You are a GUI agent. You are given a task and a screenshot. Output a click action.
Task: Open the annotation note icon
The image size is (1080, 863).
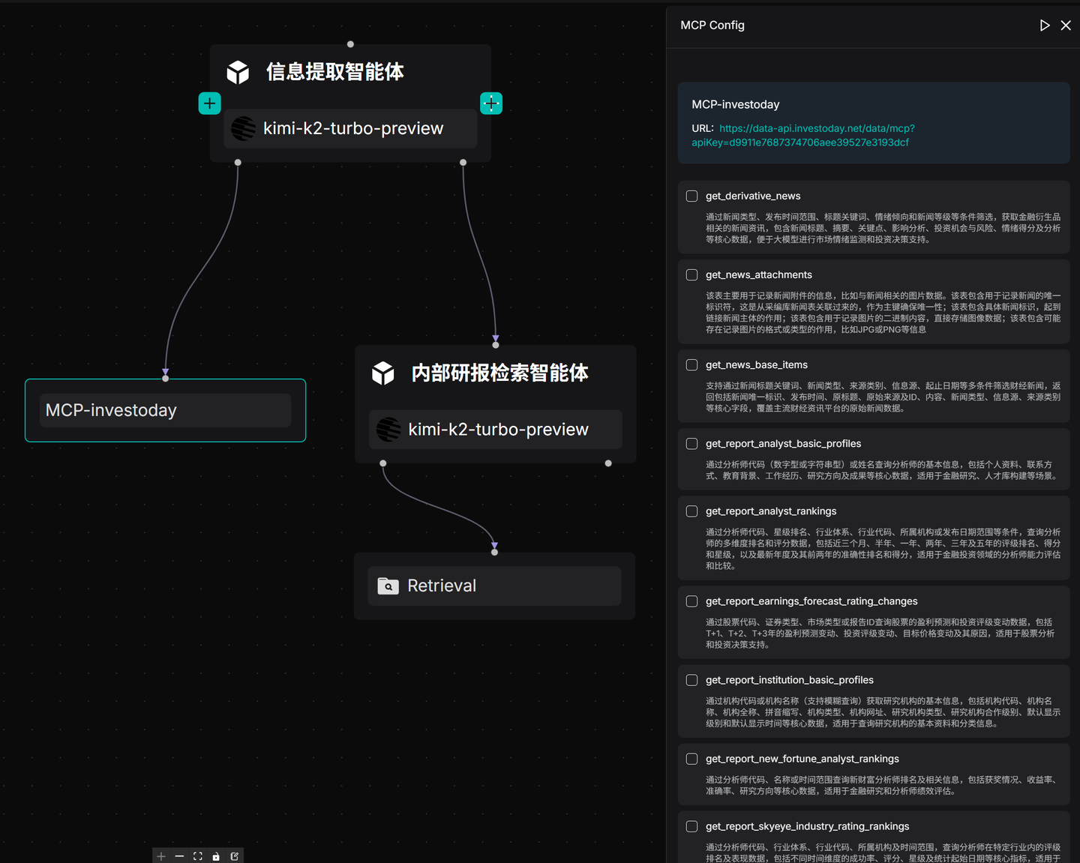click(234, 856)
